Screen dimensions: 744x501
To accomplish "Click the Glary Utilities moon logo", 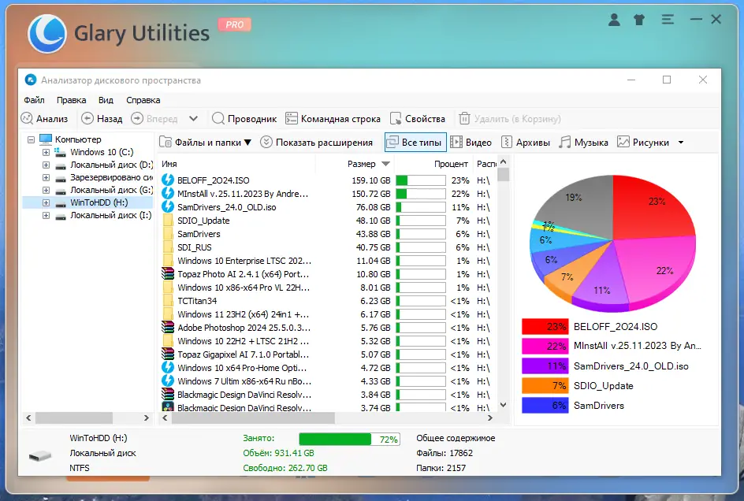I will point(47,33).
